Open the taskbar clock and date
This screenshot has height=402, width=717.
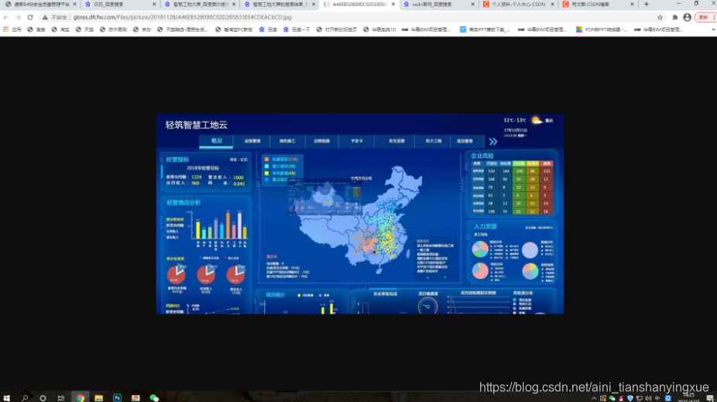[x=688, y=397]
